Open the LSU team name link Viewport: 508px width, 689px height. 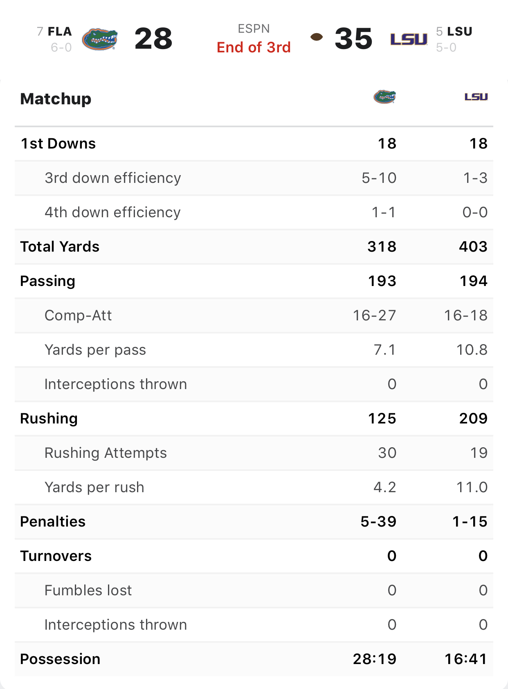(x=460, y=32)
